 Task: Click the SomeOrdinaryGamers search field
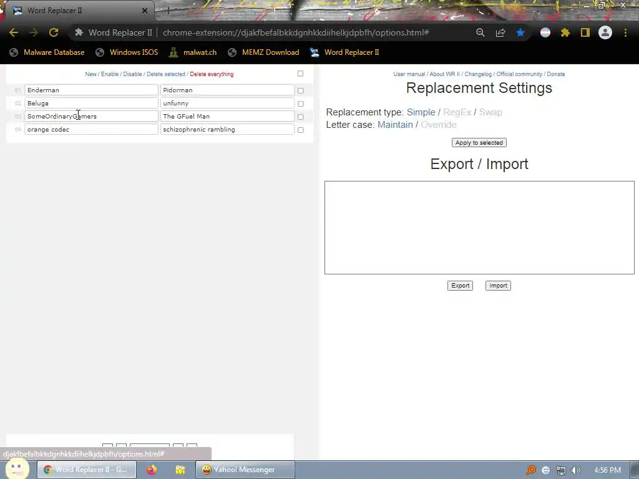click(x=91, y=116)
